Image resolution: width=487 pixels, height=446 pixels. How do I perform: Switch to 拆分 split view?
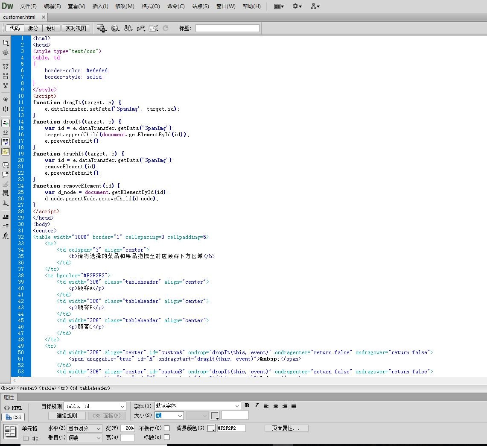pyautogui.click(x=33, y=28)
